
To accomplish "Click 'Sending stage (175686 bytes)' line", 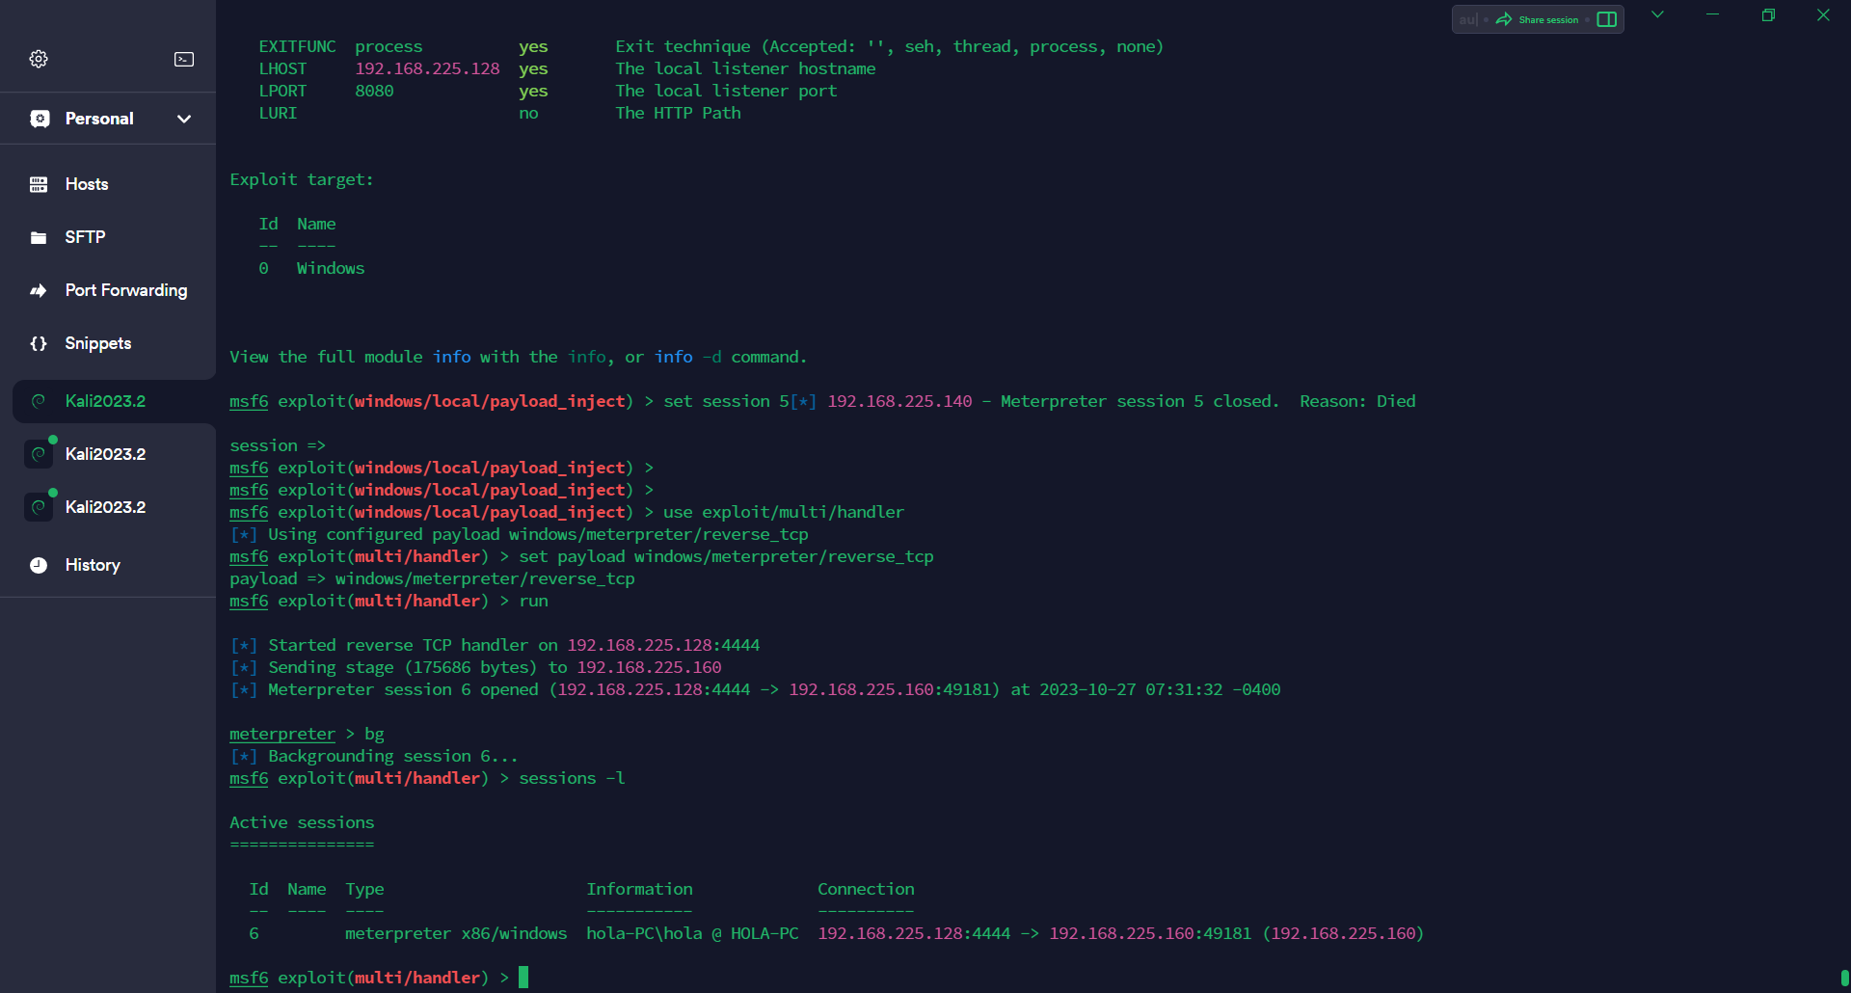I will click(x=475, y=667).
